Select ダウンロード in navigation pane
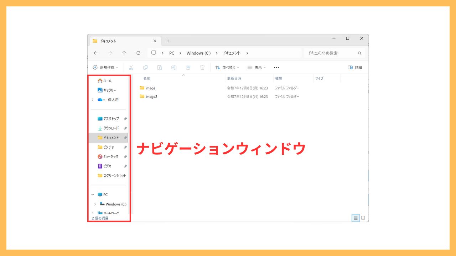The height and width of the screenshot is (256, 456). click(x=111, y=128)
